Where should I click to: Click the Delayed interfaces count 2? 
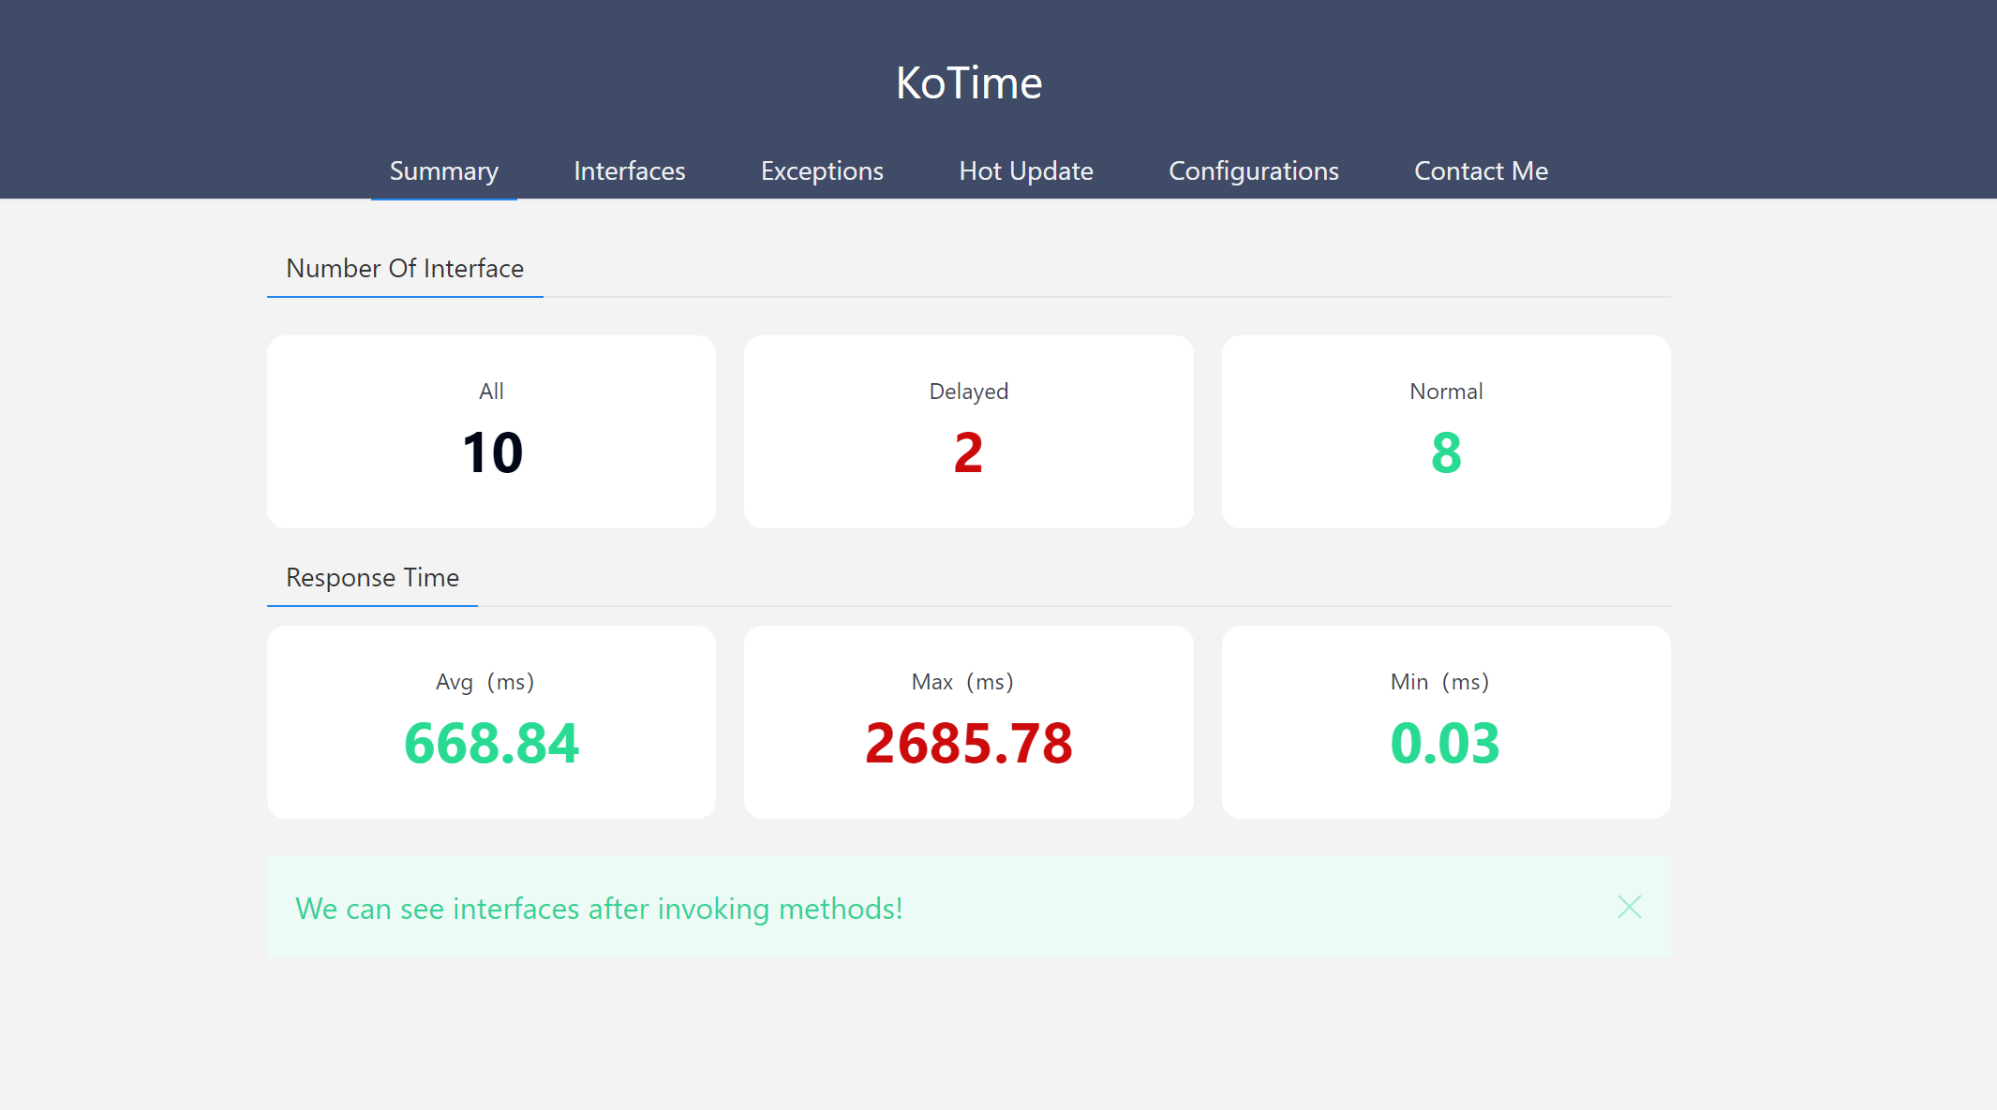(x=968, y=453)
